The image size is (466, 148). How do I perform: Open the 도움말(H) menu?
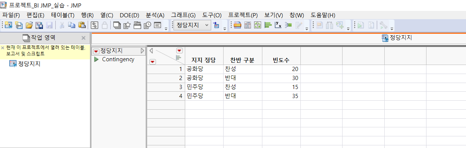[x=323, y=15]
